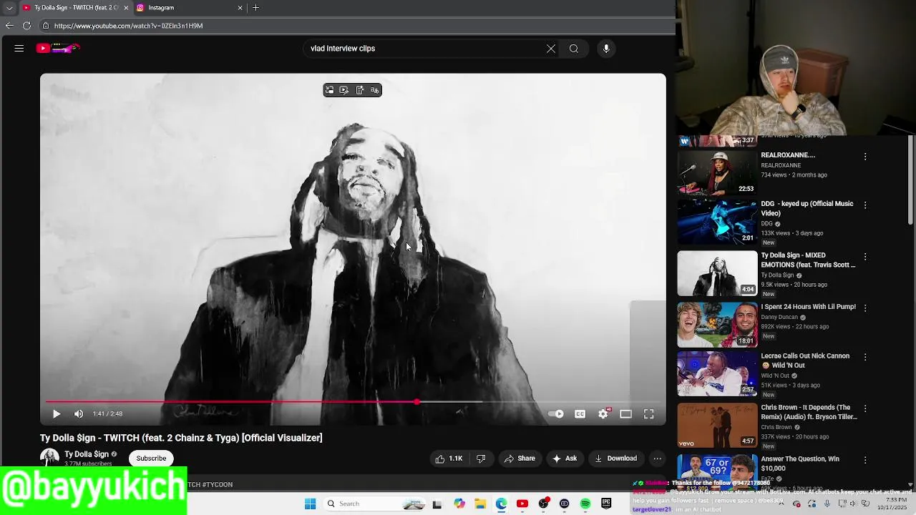
Task: Mute the video using the speaker icon
Action: (x=79, y=413)
